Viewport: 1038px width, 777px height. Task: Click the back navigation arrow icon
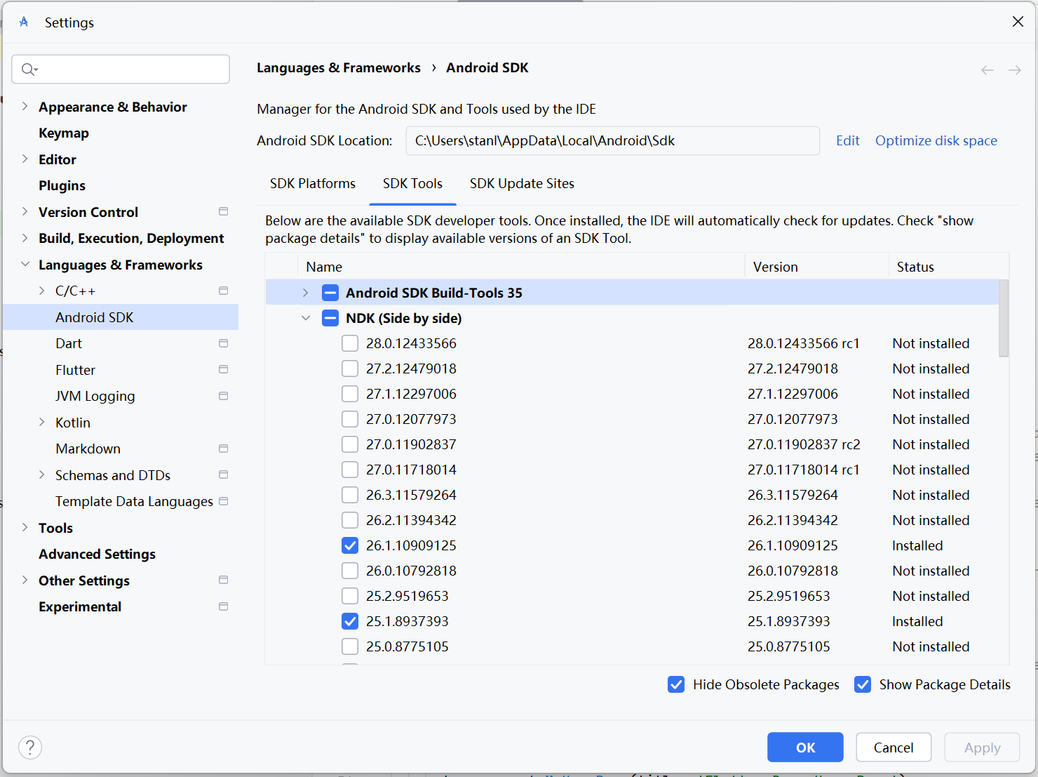988,70
